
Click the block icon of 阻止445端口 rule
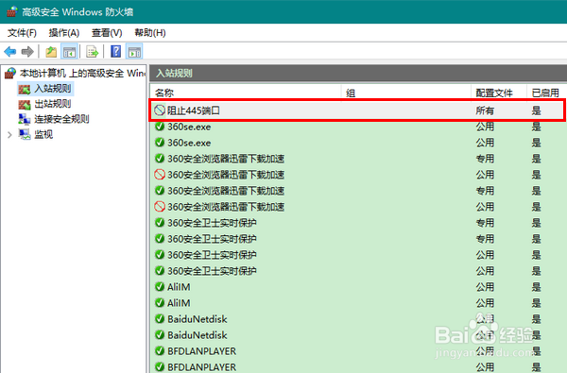160,110
